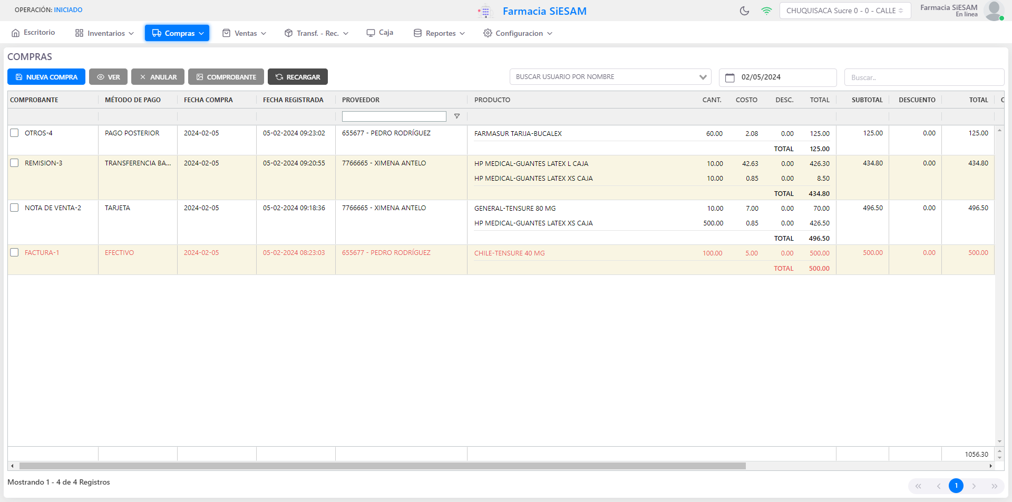This screenshot has height=502, width=1012.
Task: Click the EFECTIVO payment method cell
Action: [120, 253]
